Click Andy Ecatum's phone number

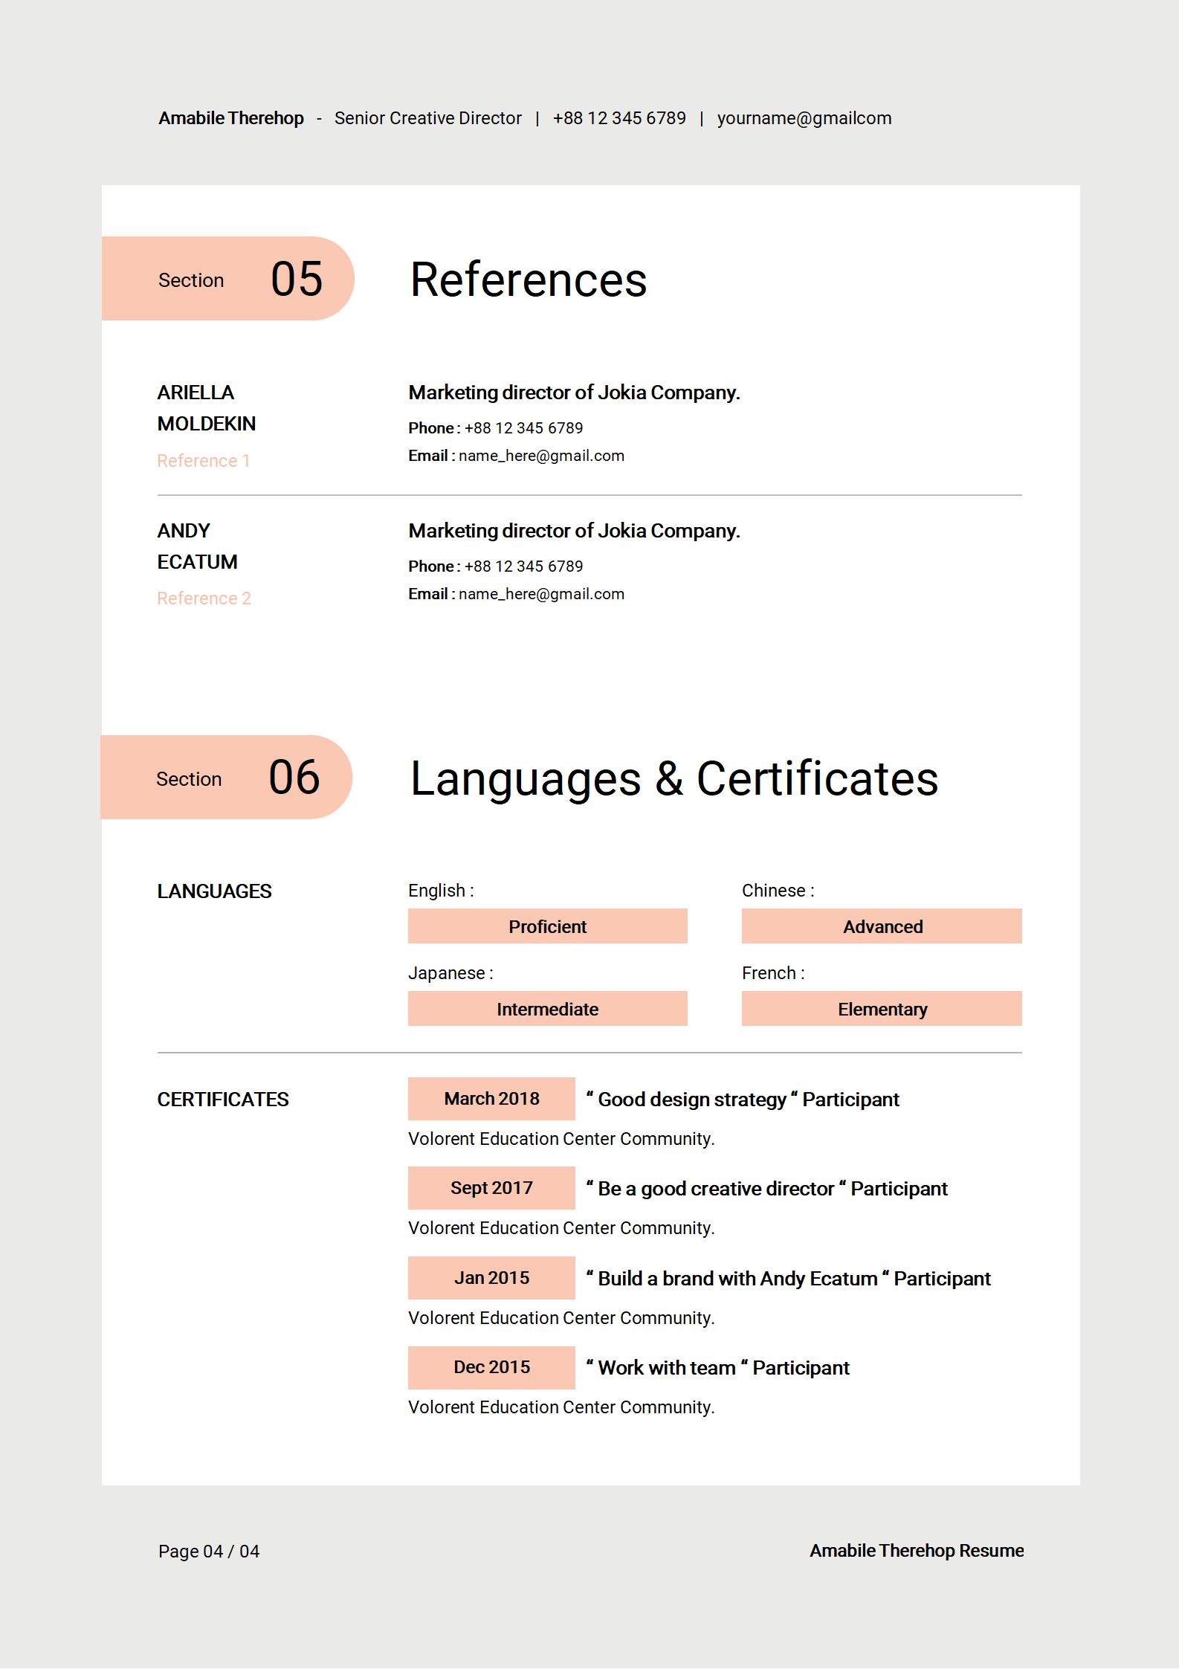pos(523,566)
